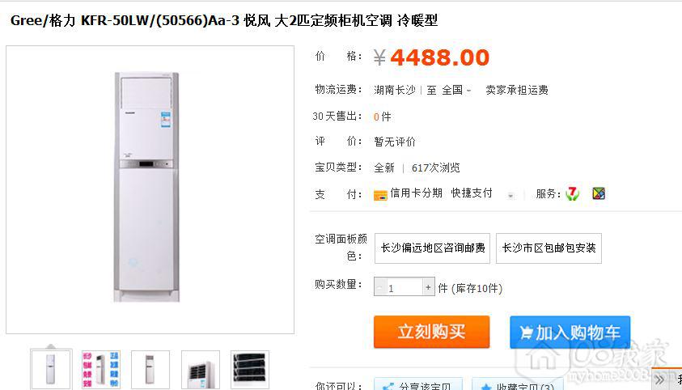Increase purchase quantity with plus button
This screenshot has width=682, height=390.
point(429,287)
